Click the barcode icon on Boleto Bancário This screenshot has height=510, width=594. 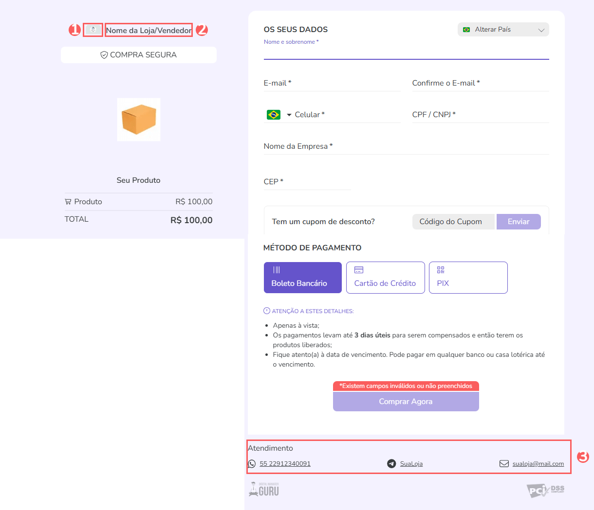click(278, 269)
